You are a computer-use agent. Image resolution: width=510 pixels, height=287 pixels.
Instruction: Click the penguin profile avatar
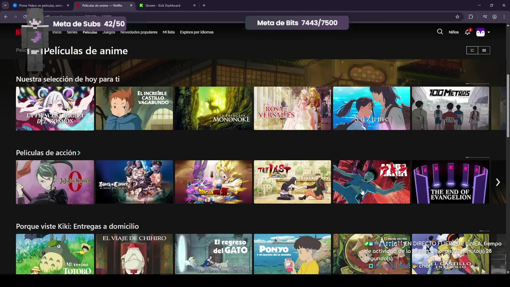coord(480,32)
